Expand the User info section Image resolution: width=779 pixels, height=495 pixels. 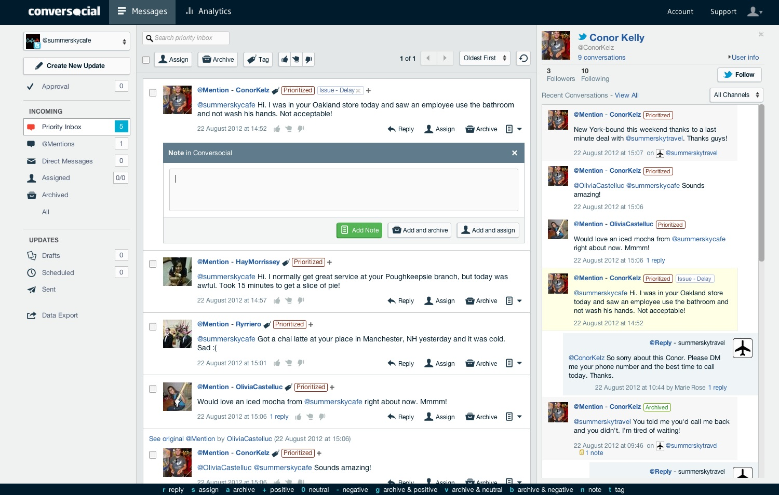[744, 58]
